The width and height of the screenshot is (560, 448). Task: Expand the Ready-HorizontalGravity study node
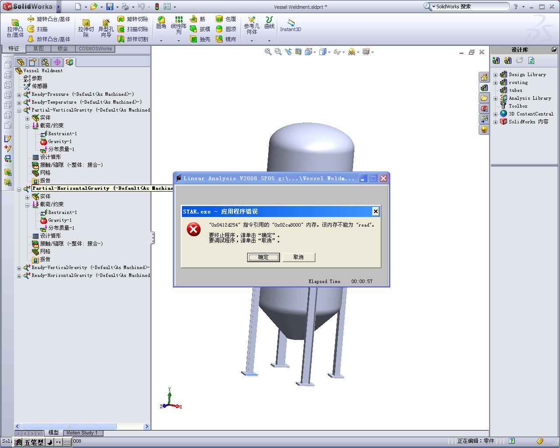click(19, 276)
